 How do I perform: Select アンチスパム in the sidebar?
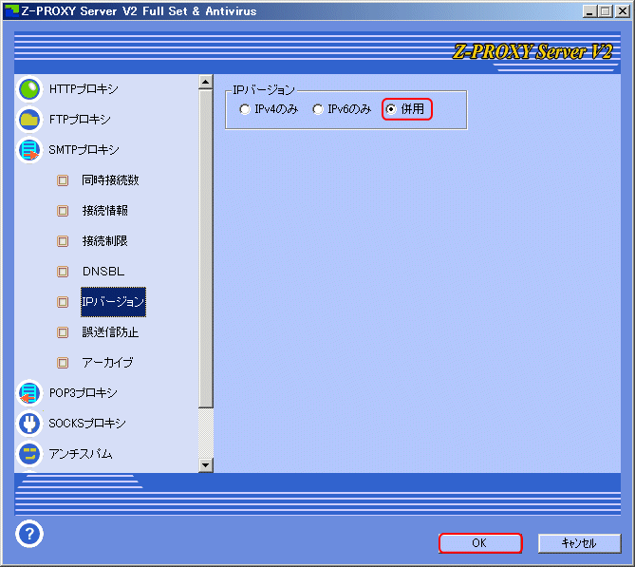tap(81, 454)
